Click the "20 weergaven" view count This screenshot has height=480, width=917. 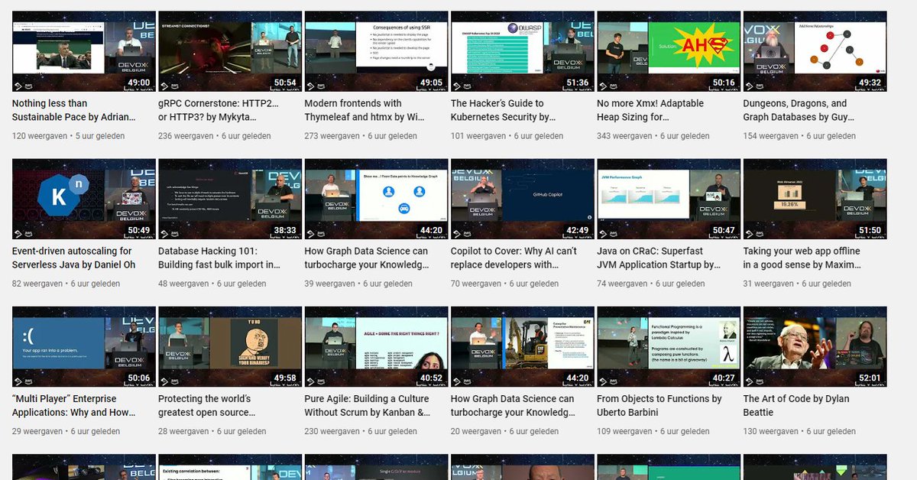pos(476,431)
